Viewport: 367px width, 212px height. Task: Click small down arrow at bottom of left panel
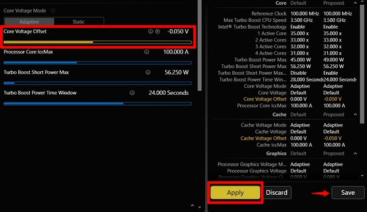coord(200,207)
